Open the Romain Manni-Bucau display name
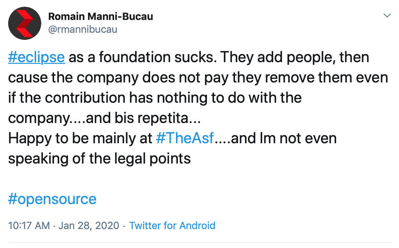This screenshot has height=248, width=399. [100, 16]
